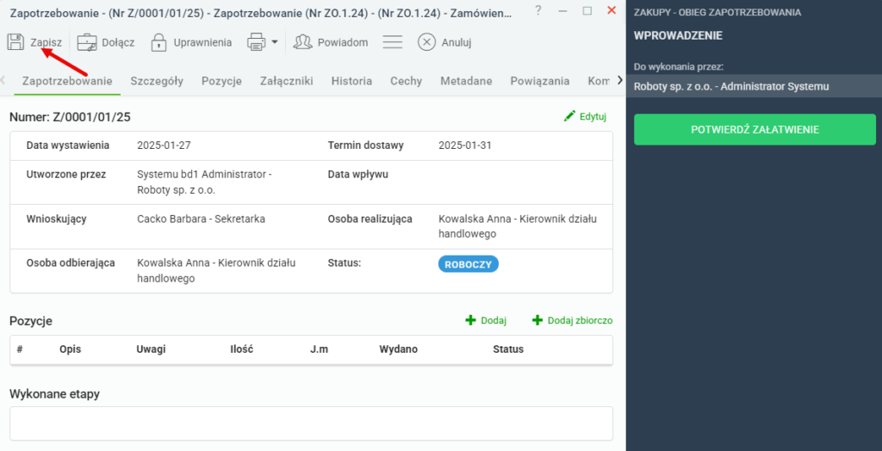Click the J.m column header
Viewport: 882px width, 451px height.
tap(319, 349)
